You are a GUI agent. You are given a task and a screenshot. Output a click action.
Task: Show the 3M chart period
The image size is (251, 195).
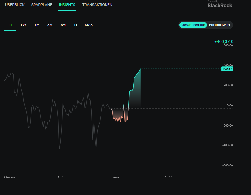click(50, 25)
